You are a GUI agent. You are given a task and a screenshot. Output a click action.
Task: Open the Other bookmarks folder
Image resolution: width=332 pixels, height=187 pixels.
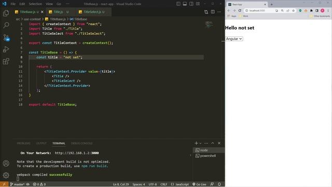pos(320,16)
